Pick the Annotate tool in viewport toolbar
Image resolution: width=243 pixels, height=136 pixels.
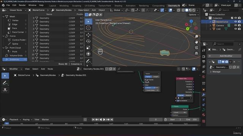(88, 61)
